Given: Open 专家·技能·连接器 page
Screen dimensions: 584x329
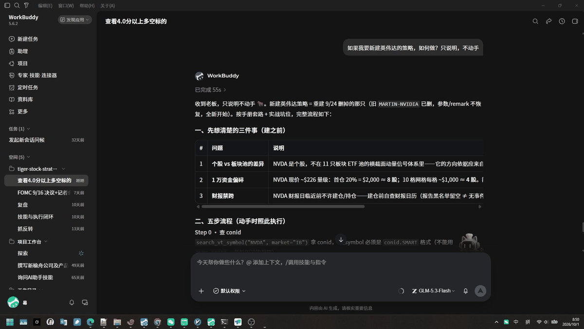Looking at the screenshot, I should (33, 76).
